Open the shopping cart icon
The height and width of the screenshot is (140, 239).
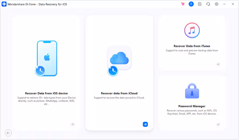pos(183,4)
